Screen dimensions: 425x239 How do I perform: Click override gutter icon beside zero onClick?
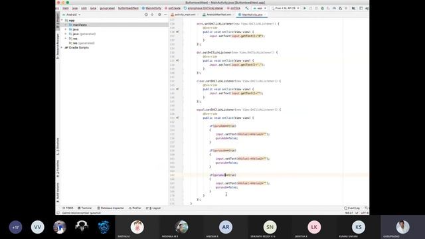coord(177,32)
